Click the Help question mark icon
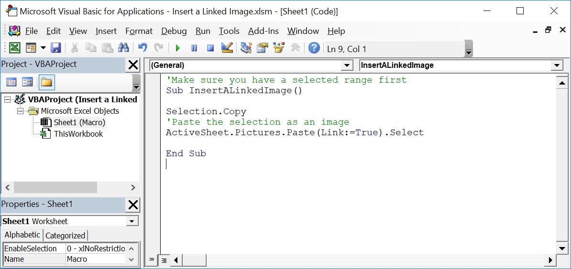The height and width of the screenshot is (269, 571). click(314, 48)
